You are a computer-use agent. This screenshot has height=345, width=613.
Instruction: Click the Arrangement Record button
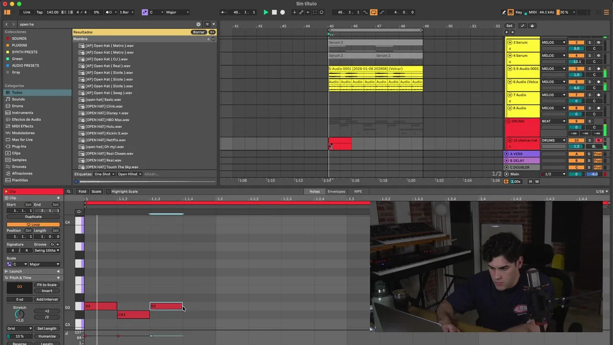(283, 12)
